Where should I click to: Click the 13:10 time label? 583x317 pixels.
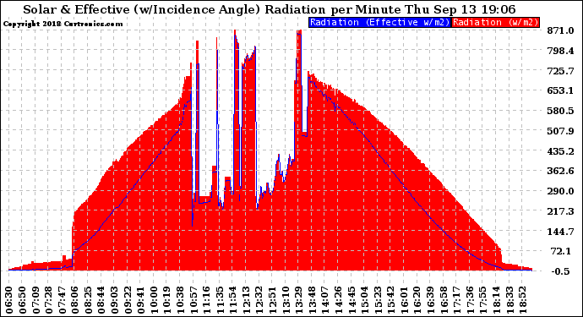tap(286, 300)
